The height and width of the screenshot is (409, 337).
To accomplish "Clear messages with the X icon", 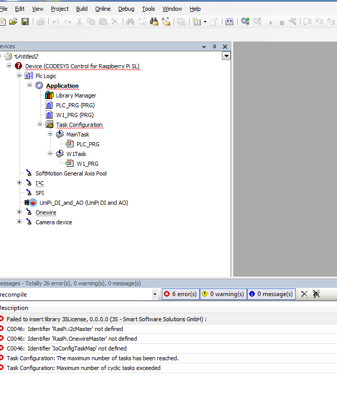I will (304, 294).
